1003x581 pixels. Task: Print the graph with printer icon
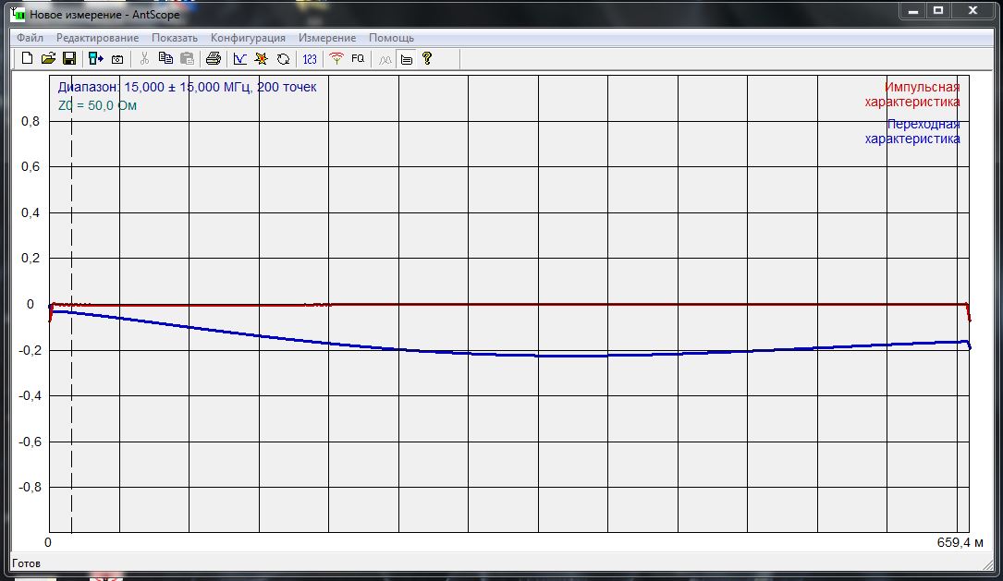point(214,58)
